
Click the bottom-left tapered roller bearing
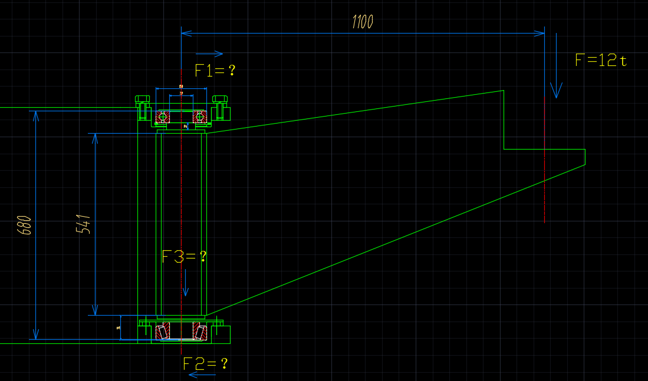click(x=163, y=332)
